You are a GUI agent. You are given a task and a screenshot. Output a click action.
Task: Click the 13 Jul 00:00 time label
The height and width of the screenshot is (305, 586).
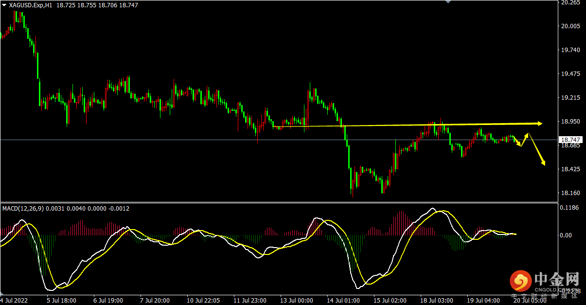click(296, 301)
